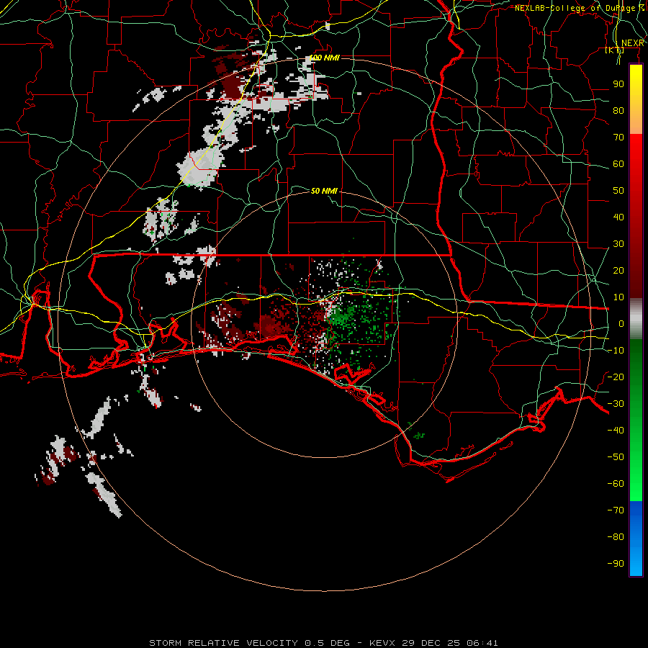Viewport: 648px width, 648px height.
Task: Click the -10 knot scale label
Action: 616,351
